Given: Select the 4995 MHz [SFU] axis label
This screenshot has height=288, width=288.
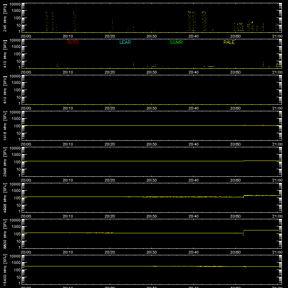Looking at the screenshot, I should pos(5,198).
